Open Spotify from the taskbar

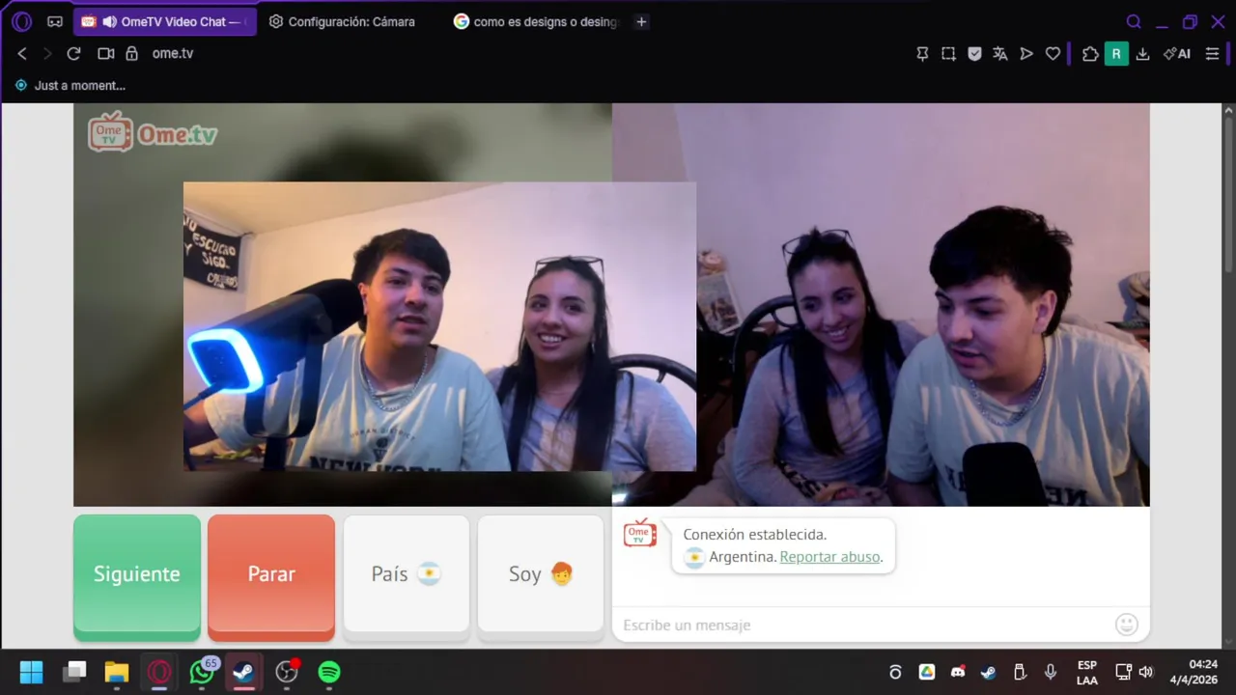click(x=329, y=672)
